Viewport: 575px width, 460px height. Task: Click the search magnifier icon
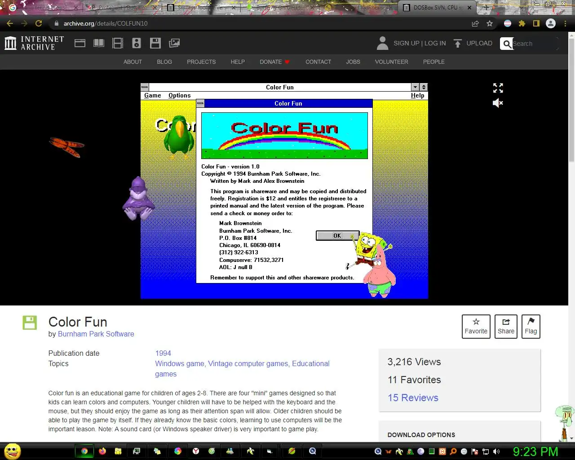[x=507, y=44]
